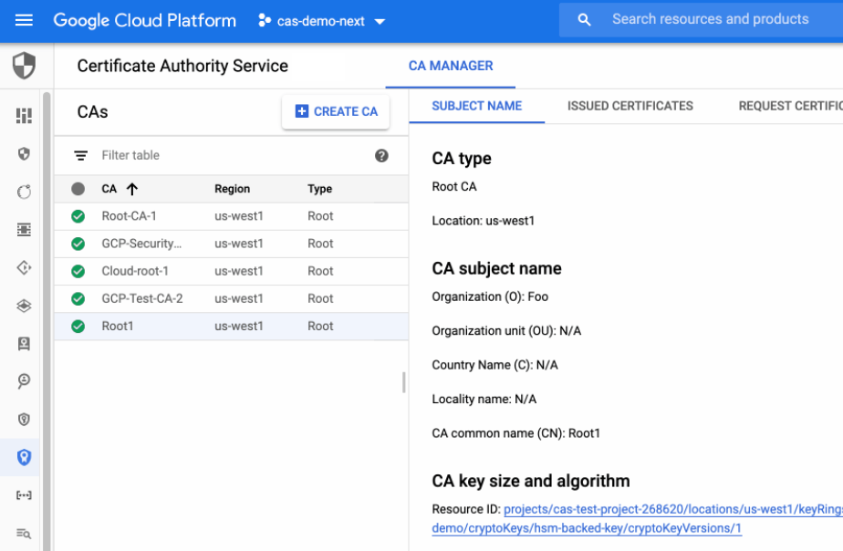
Task: Open the Root-CA-1 CA name
Action: (x=129, y=216)
